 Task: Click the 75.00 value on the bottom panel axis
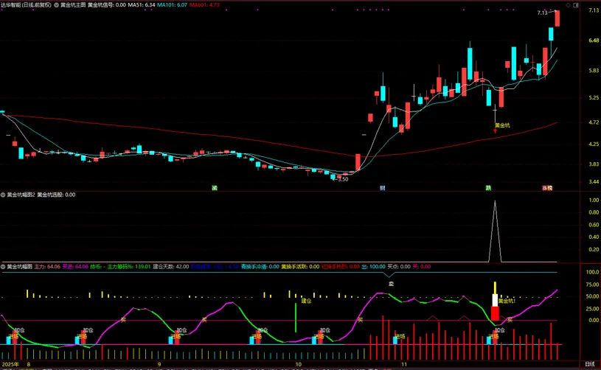point(593,285)
